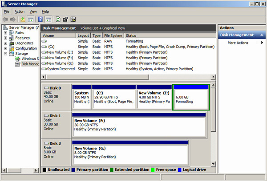This screenshot has height=181, width=267.
Task: Click tree pane scroll right arrow
Action: (36, 170)
